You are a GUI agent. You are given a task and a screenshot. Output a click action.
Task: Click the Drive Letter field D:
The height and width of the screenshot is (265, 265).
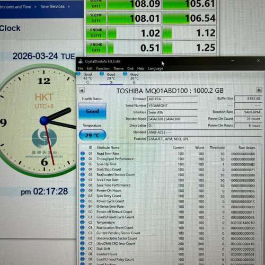(172, 126)
